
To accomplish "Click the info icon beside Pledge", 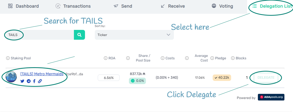I will click(212, 58).
